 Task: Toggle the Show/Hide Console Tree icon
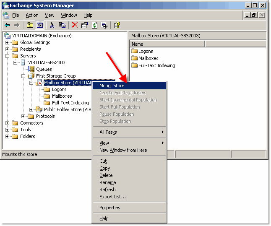tap(39, 25)
